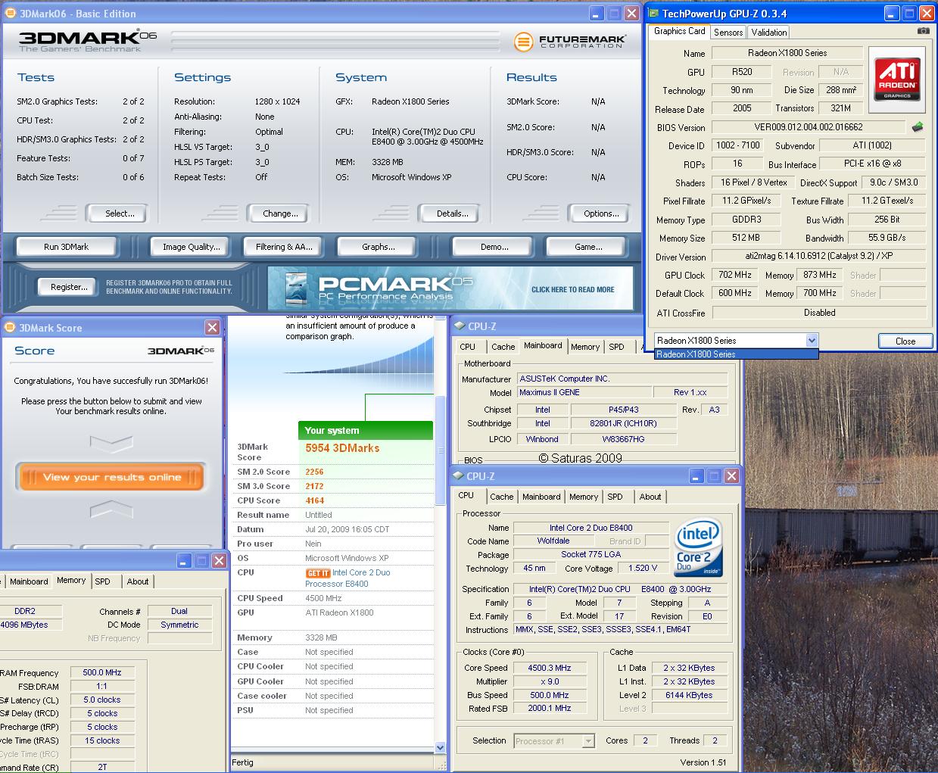The width and height of the screenshot is (938, 773).
Task: Switch to the Sensors tab in GPU-Z
Action: tap(728, 33)
